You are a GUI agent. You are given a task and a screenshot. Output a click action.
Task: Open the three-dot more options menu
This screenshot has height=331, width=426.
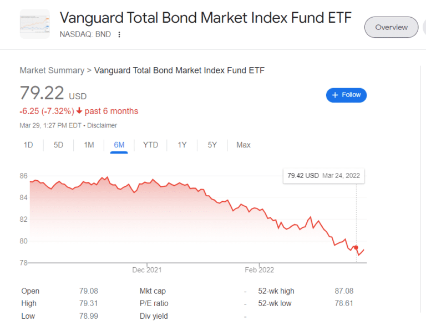tap(119, 34)
